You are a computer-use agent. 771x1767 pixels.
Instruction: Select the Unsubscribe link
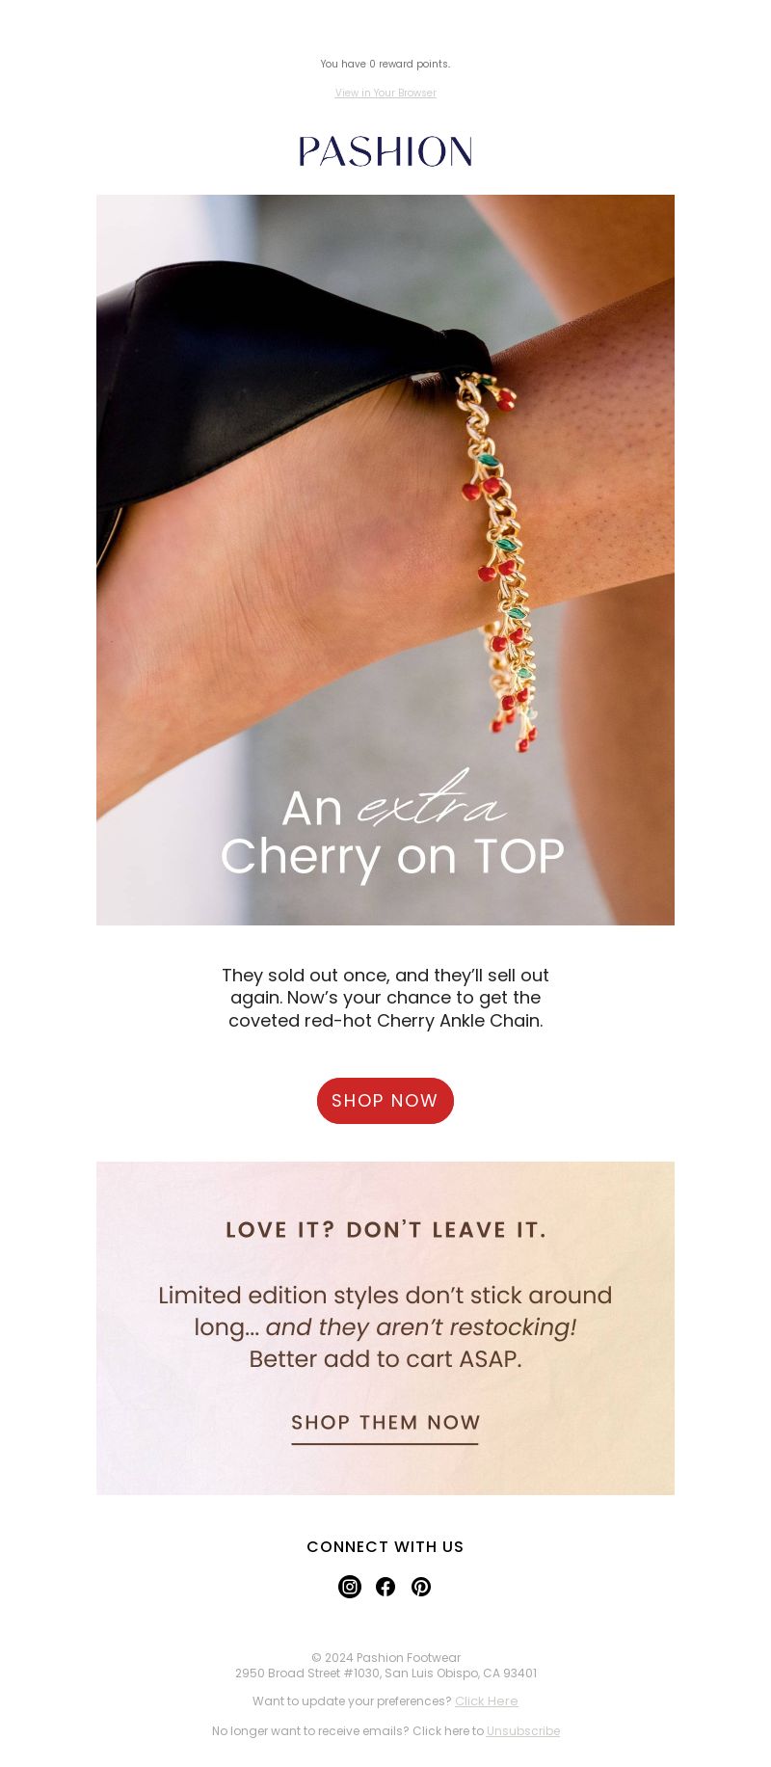[523, 1731]
